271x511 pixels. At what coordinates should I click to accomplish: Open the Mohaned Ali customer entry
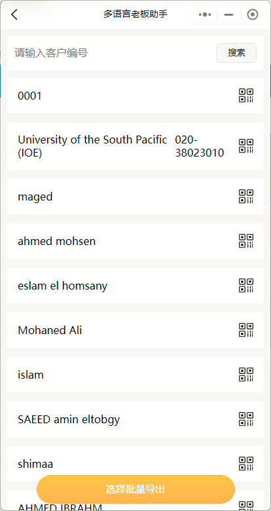(x=135, y=330)
